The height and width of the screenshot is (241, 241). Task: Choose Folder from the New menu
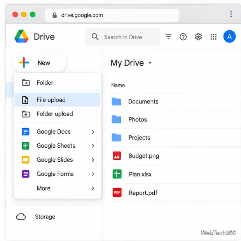coord(58,82)
